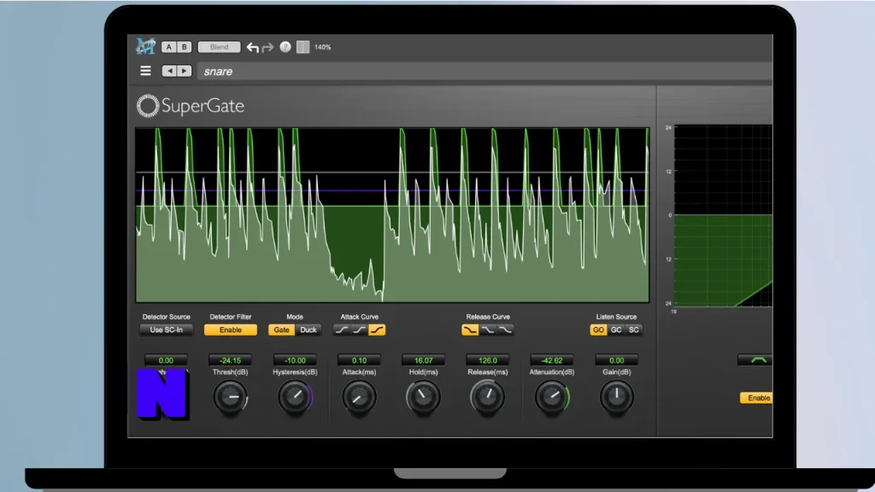Select SC listen source
875x492 pixels.
[x=634, y=330]
